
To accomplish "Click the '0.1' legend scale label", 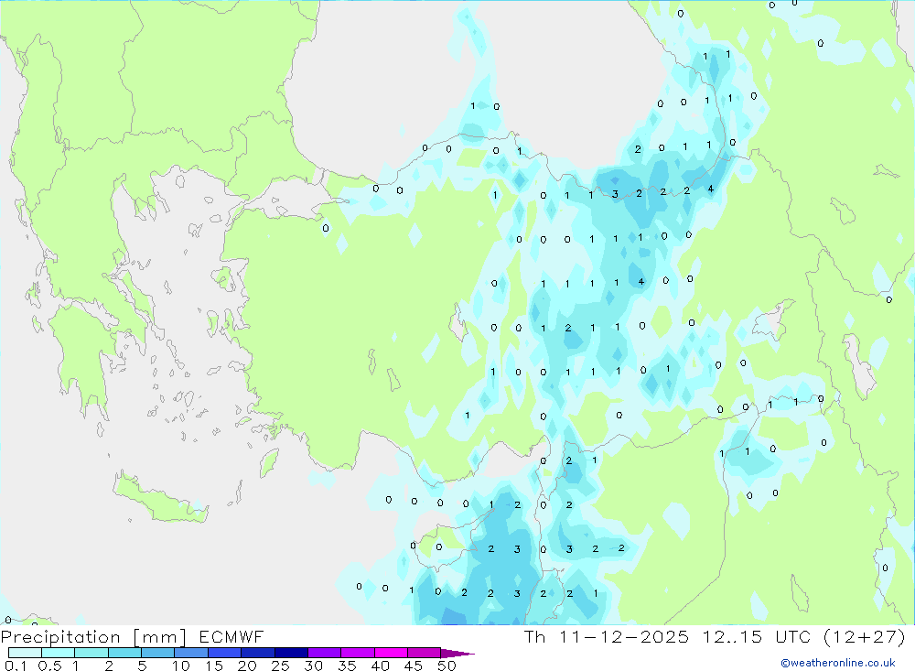I will (x=16, y=666).
